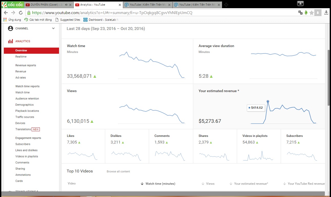Open the Playback locations report
The height and width of the screenshot is (197, 331).
(x=27, y=111)
